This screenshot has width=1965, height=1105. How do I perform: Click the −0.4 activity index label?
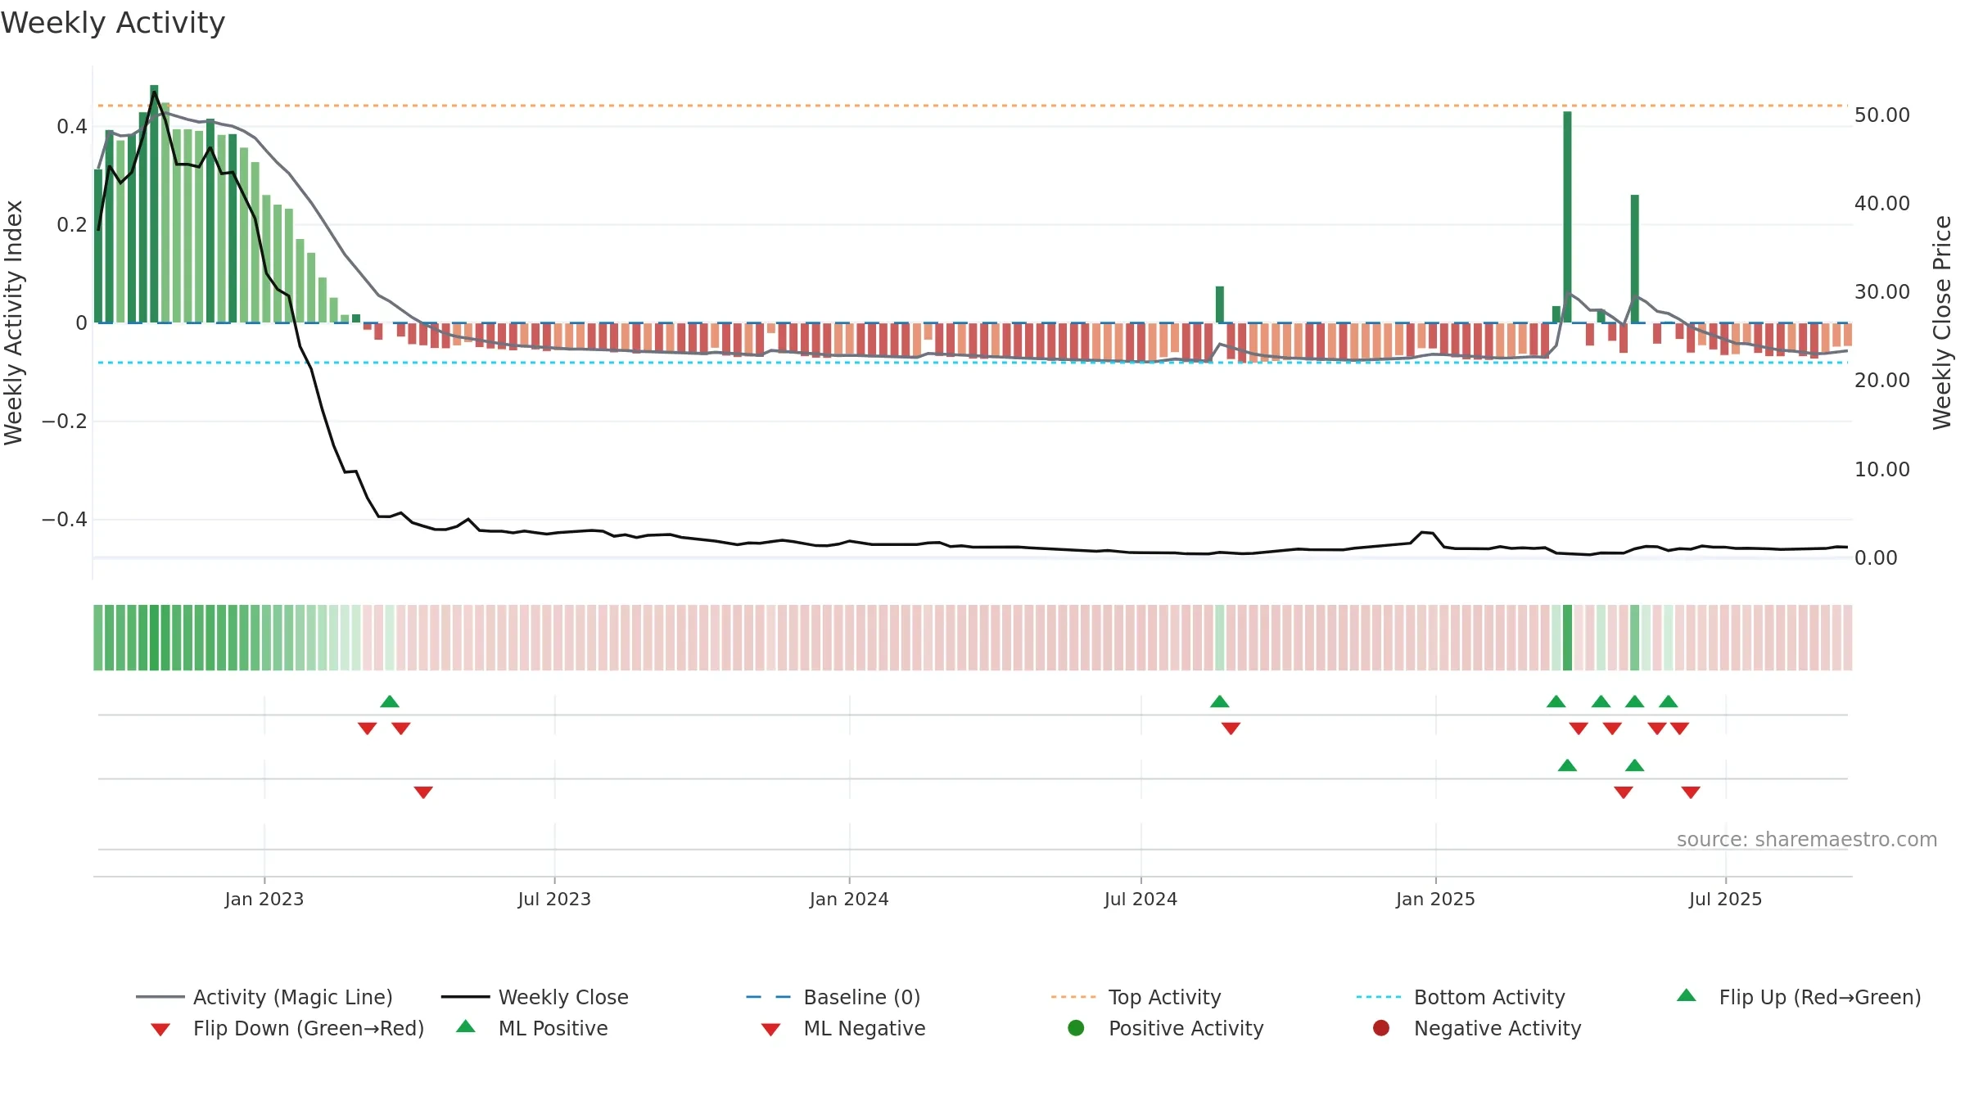[x=64, y=520]
